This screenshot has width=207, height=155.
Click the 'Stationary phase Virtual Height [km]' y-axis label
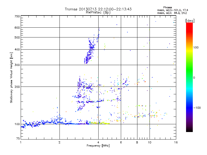click(11, 78)
